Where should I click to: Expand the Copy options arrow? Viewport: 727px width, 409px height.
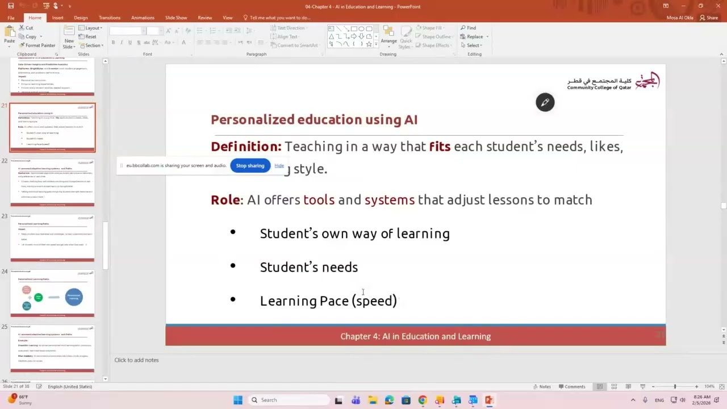(x=40, y=37)
